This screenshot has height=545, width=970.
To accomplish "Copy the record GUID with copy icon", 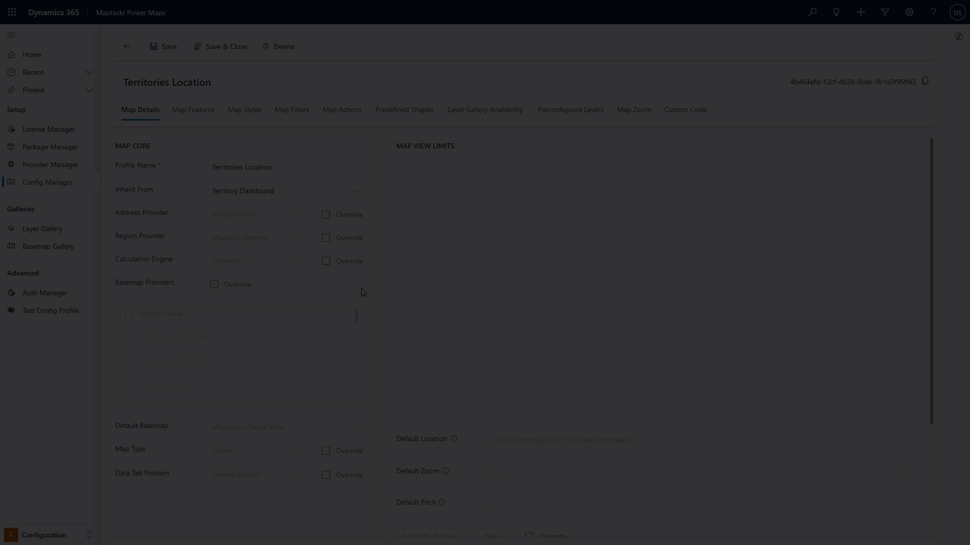I will click(x=925, y=81).
